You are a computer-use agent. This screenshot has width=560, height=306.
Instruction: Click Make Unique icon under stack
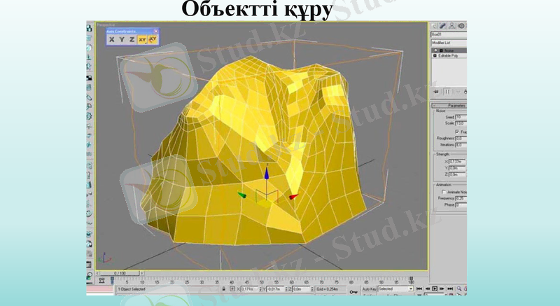coord(458,92)
